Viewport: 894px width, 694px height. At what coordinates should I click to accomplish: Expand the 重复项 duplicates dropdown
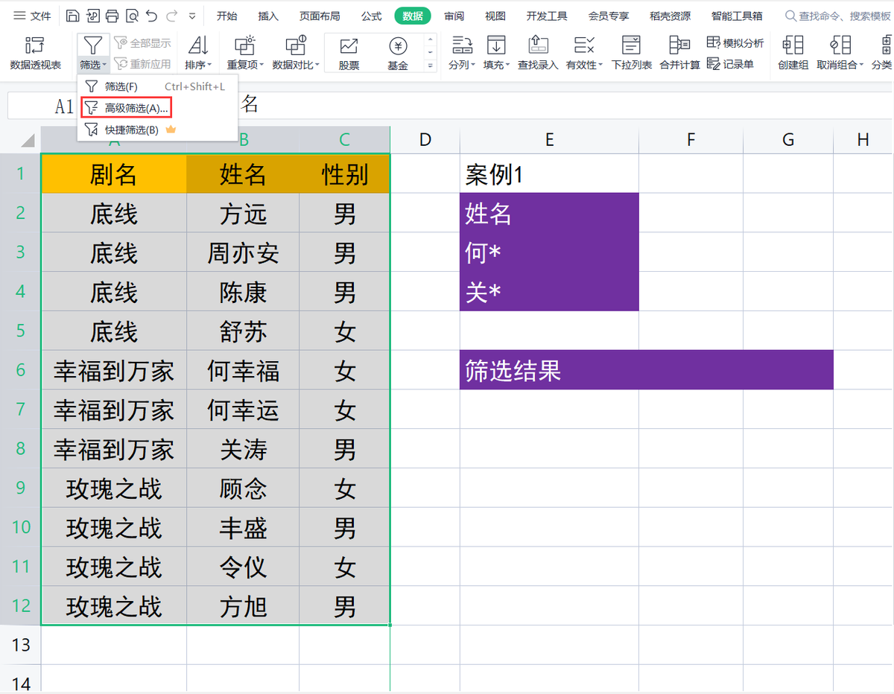tap(245, 65)
